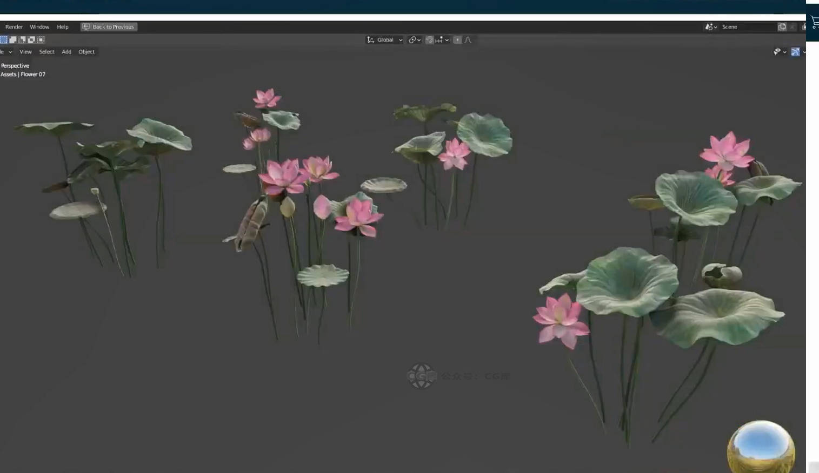
Task: Toggle the snapping magnet button
Action: [429, 40]
